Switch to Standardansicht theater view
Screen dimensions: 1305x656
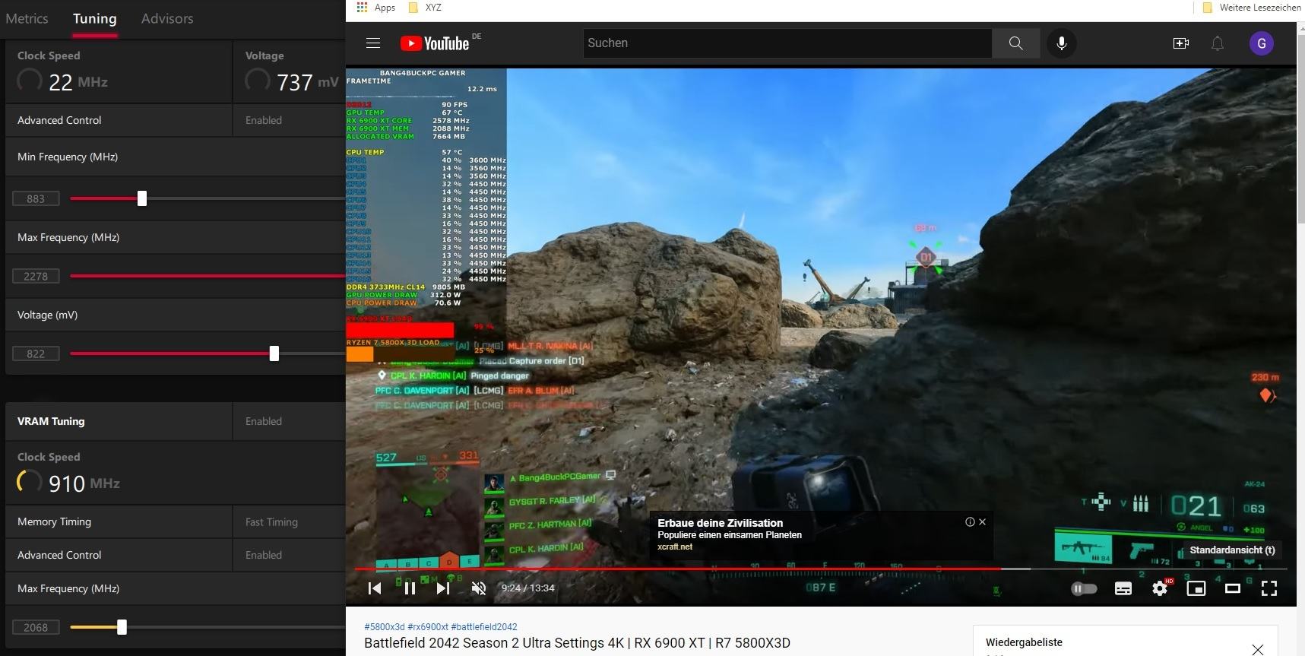click(1233, 588)
